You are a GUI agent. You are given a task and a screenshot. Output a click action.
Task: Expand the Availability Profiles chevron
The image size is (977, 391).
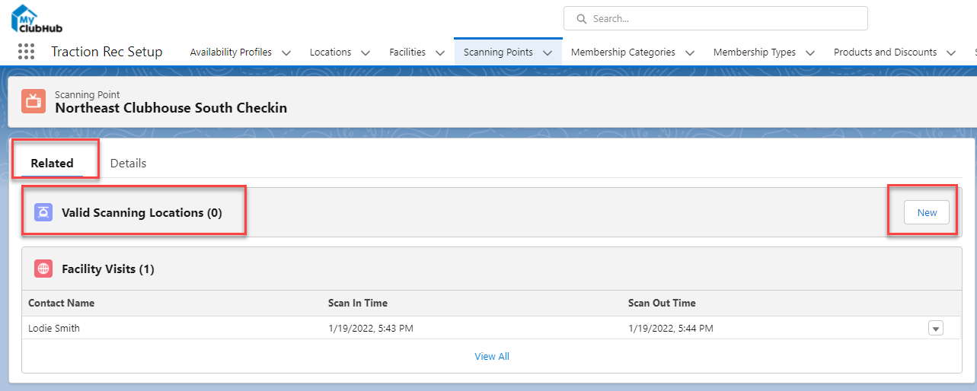click(286, 53)
